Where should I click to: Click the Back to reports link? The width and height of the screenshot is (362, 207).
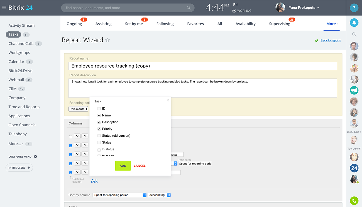(x=331, y=41)
